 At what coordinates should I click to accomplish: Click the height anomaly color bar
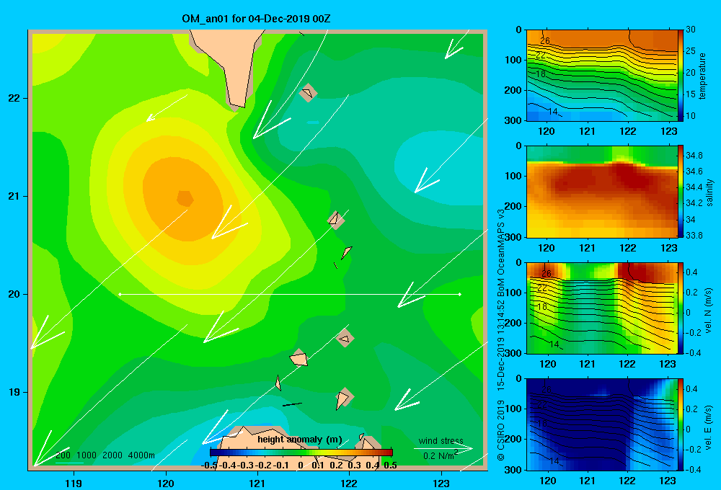pos(301,452)
